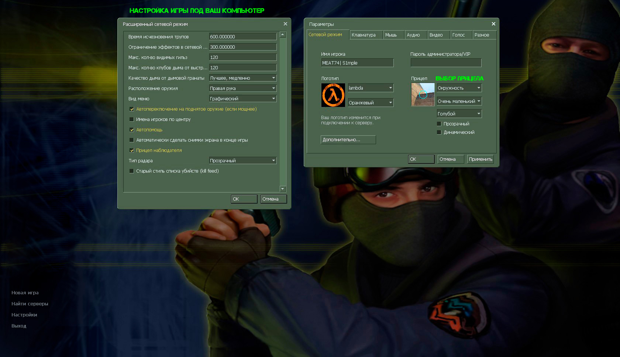Close the Расширенный сетевой режим dialog
Viewport: 620px width, 357px height.
(x=285, y=24)
